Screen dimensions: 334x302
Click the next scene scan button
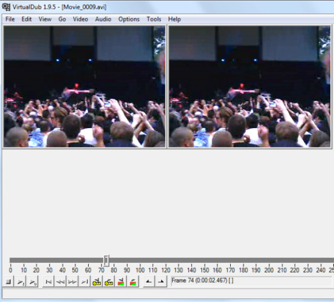point(133,281)
